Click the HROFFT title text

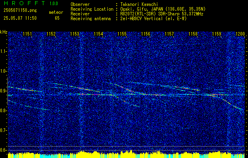tap(24, 3)
